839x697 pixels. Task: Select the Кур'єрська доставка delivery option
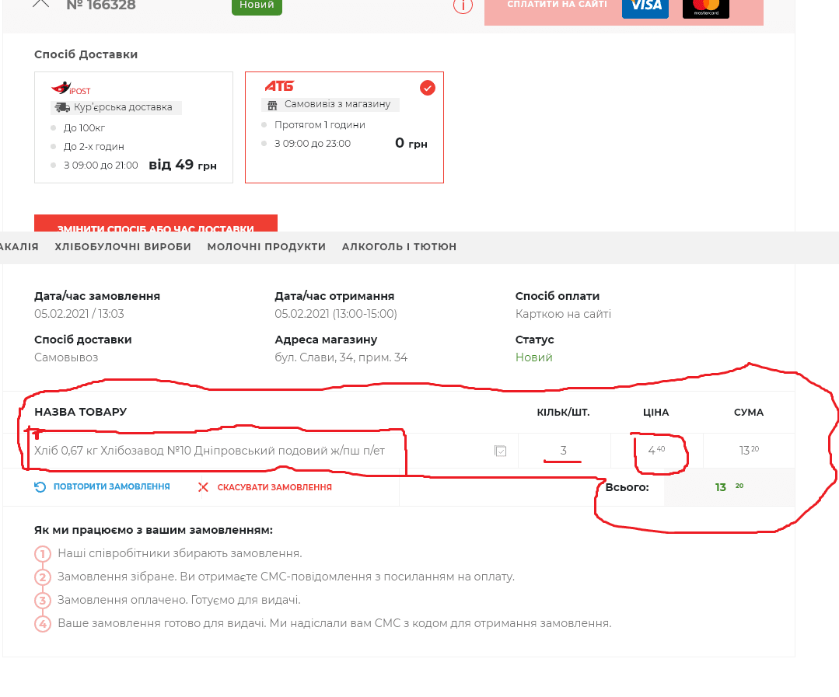coord(134,127)
